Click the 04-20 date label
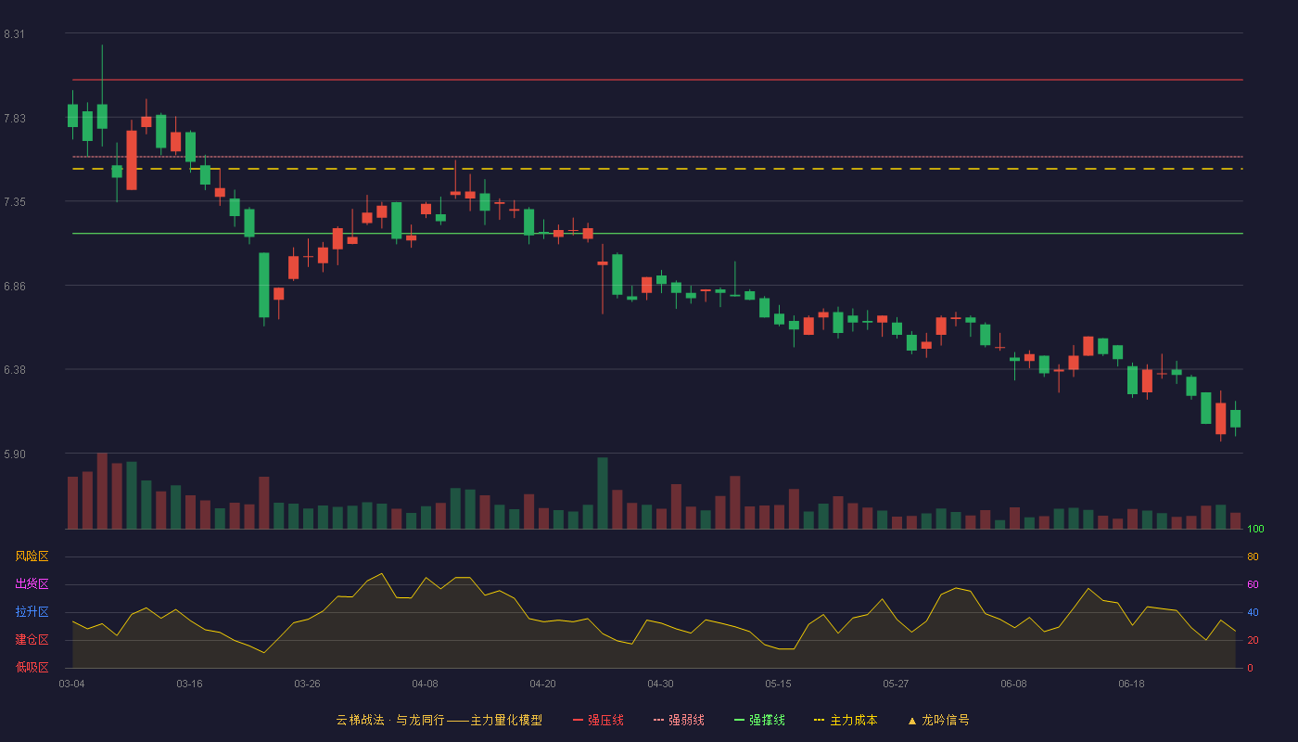The image size is (1298, 742). click(x=542, y=684)
